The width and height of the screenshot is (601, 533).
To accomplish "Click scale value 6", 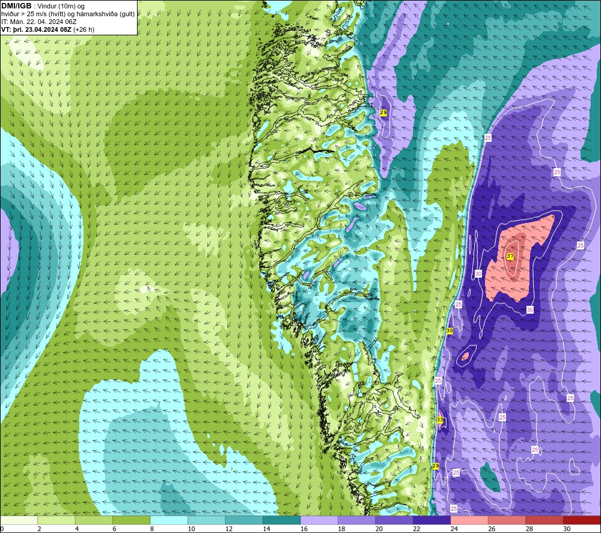I will (x=115, y=529).
